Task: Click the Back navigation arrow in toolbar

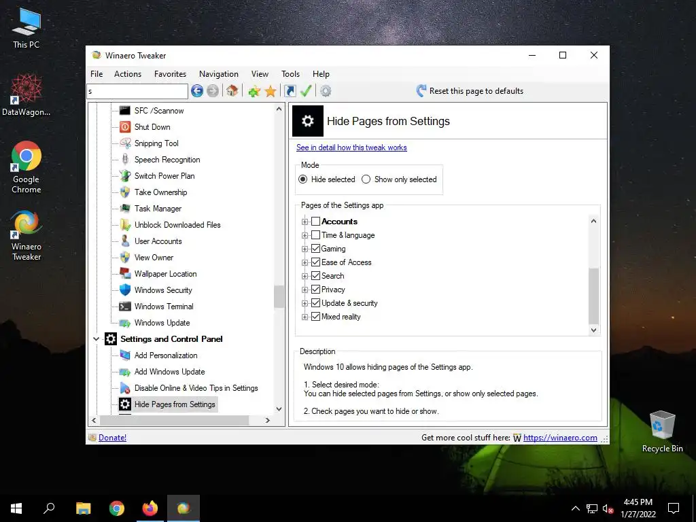Action: tap(197, 91)
